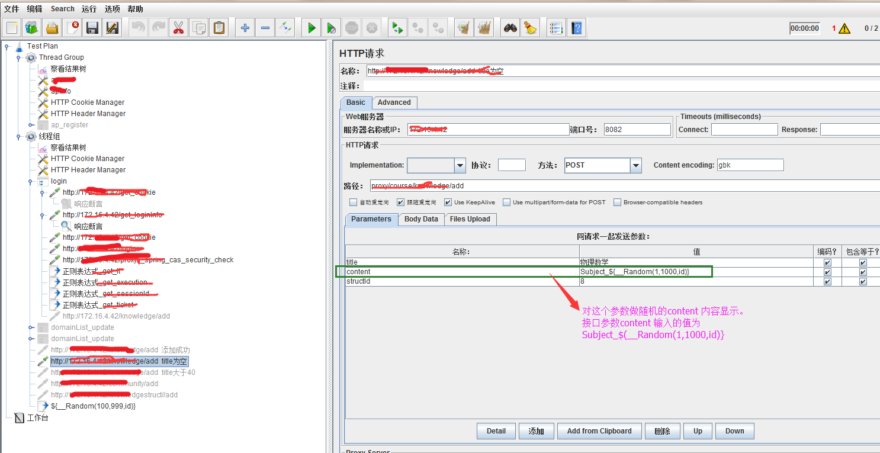Open the Templates toolbar icon

click(32, 27)
